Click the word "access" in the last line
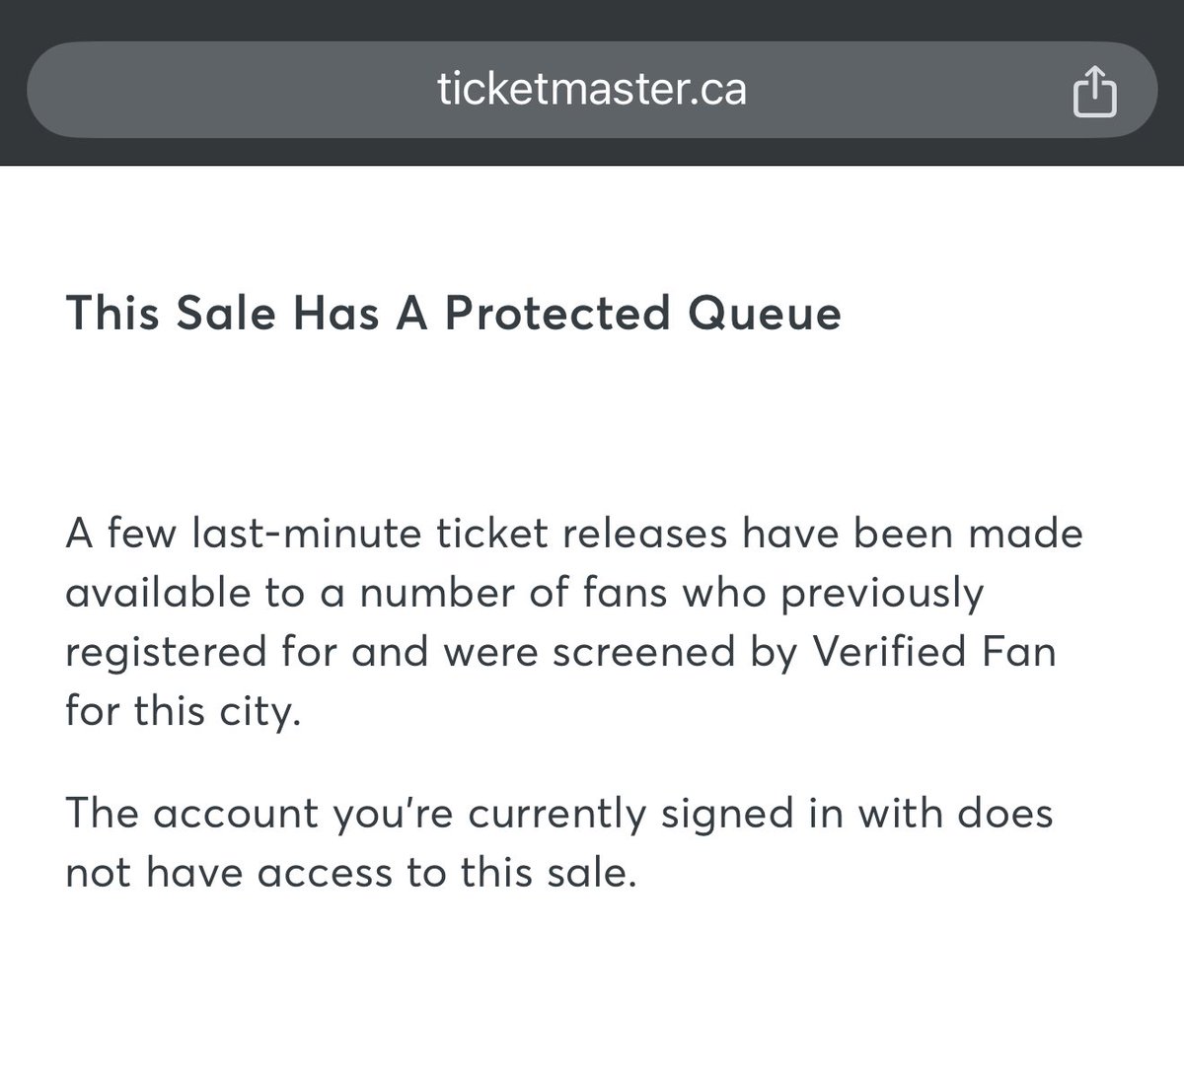Viewport: 1184px width, 1074px height. (x=346, y=873)
